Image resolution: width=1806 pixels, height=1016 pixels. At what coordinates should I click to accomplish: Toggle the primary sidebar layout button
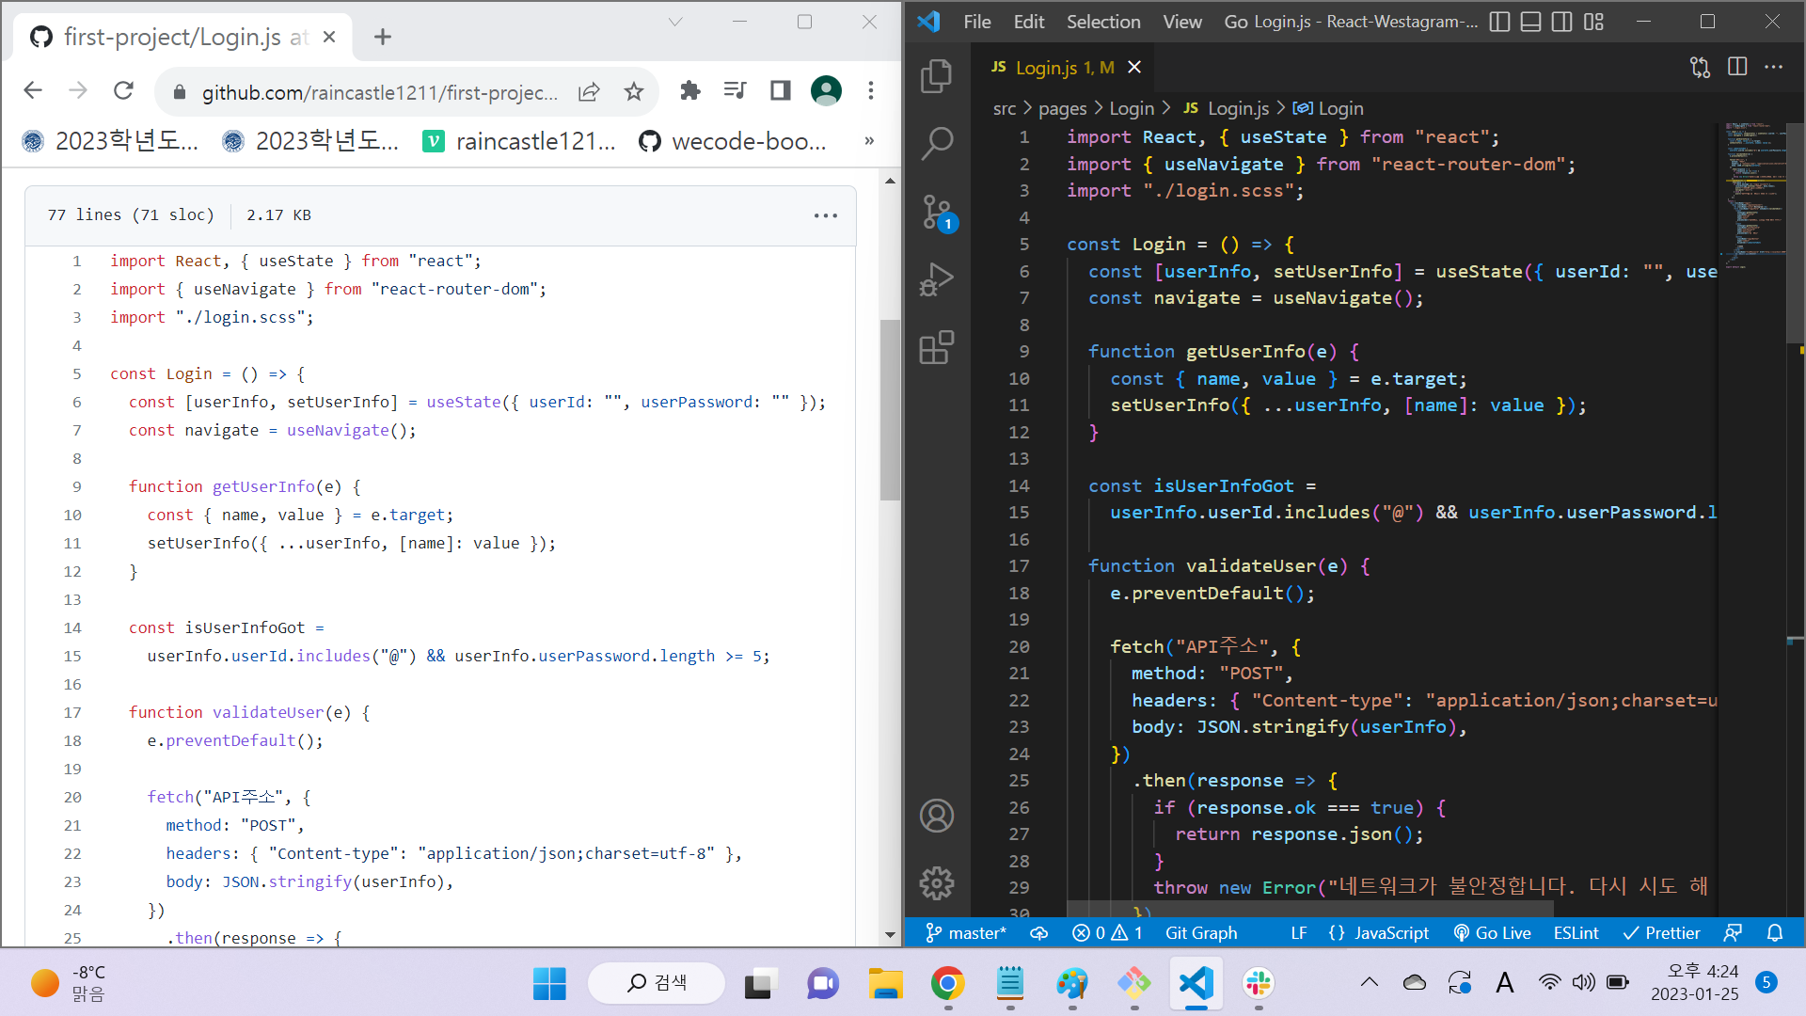(1500, 22)
